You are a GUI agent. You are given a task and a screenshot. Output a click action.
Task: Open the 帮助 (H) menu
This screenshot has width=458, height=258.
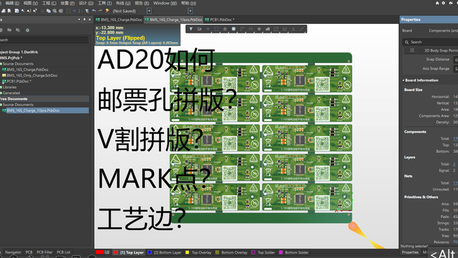point(189,3)
